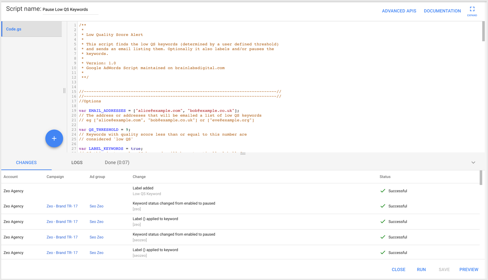Open the Code.gs file in the sidebar
Image resolution: width=488 pixels, height=280 pixels.
tap(32, 29)
